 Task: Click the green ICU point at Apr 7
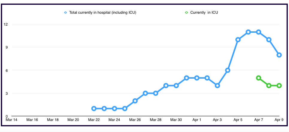click(x=258, y=78)
